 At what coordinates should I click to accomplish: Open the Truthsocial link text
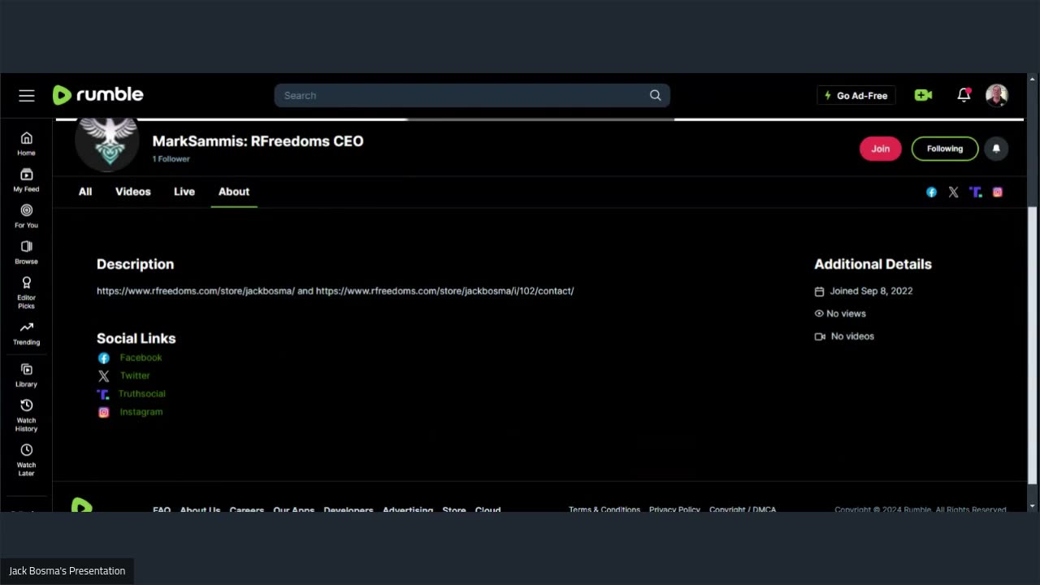pos(141,393)
